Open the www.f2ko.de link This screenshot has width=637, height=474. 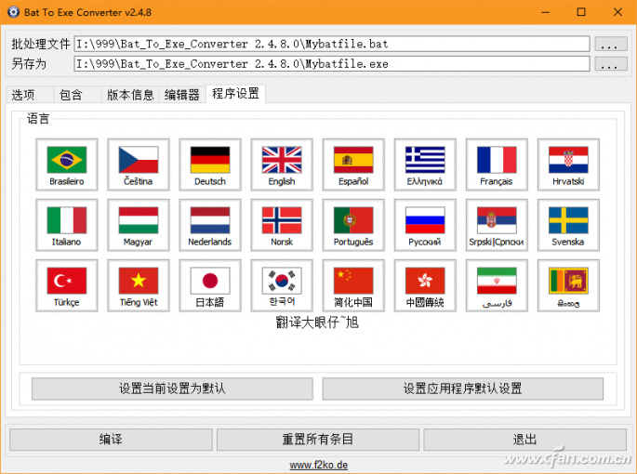318,465
